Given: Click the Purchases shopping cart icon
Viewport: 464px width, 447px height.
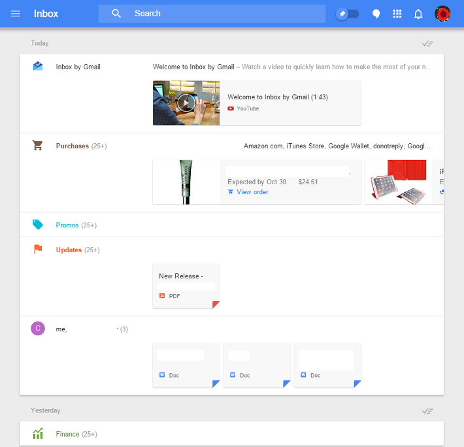Looking at the screenshot, I should click(x=38, y=146).
